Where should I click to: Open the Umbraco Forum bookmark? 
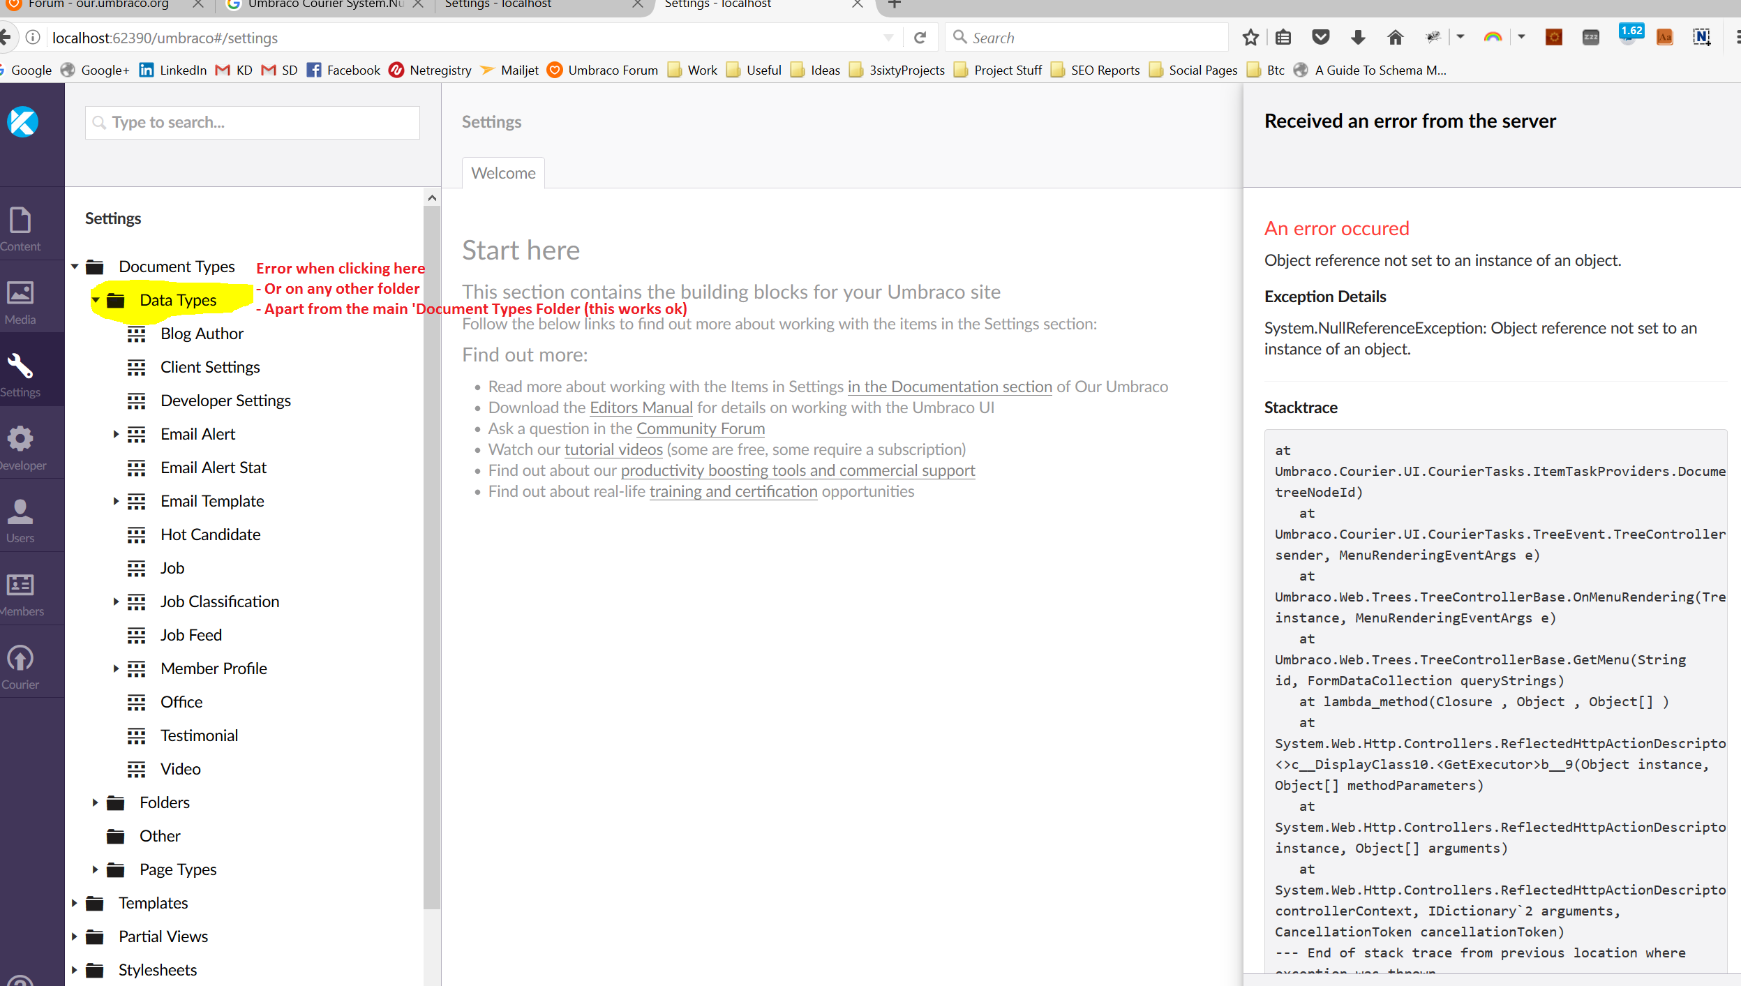[602, 70]
